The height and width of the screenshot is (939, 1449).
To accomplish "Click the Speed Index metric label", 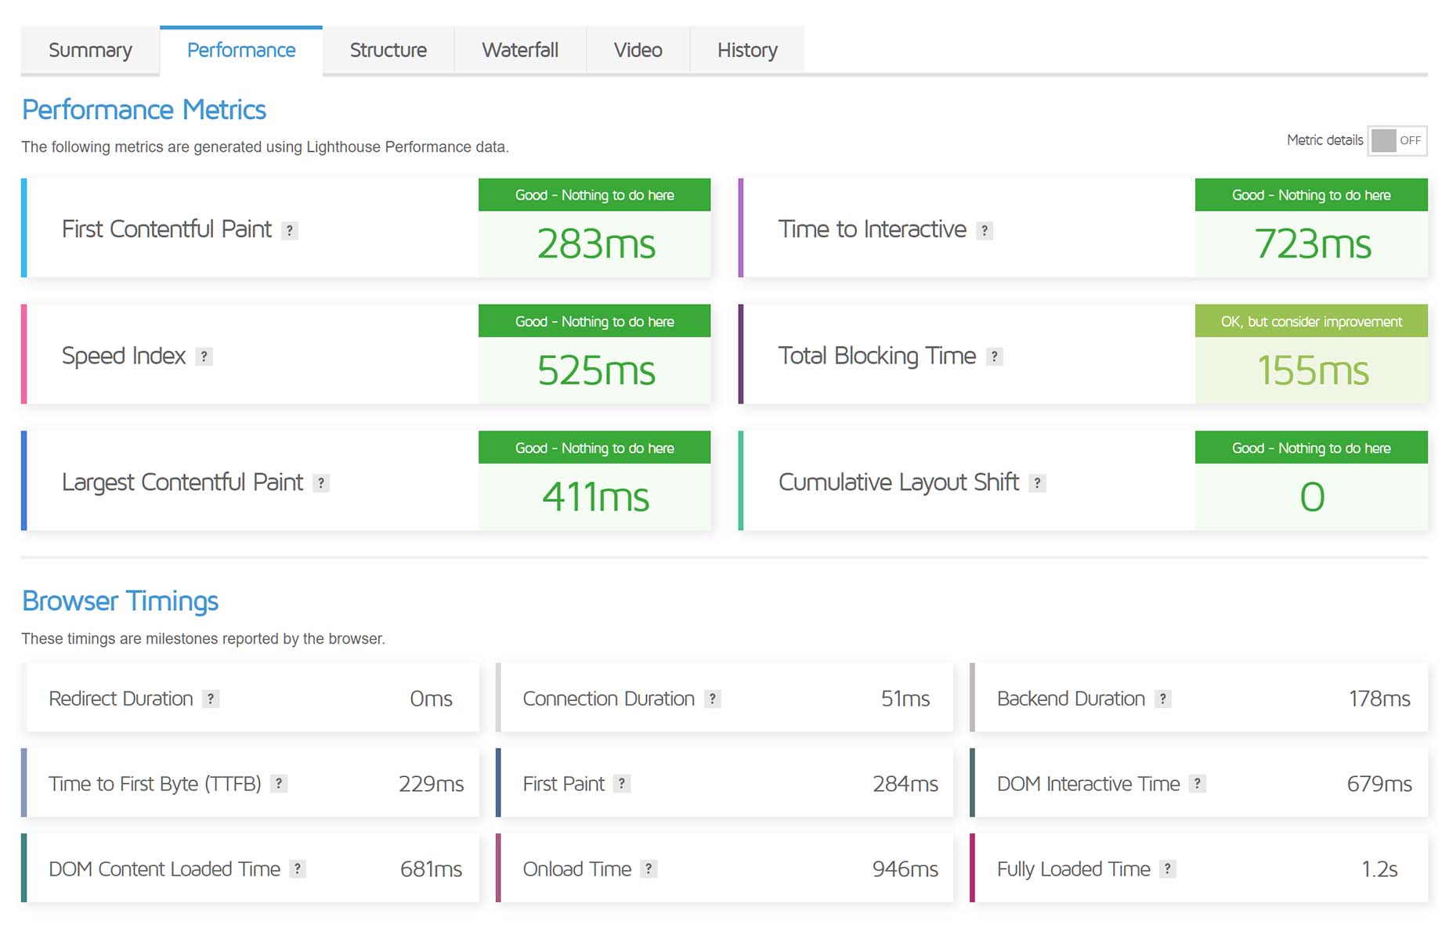I will pos(124,356).
